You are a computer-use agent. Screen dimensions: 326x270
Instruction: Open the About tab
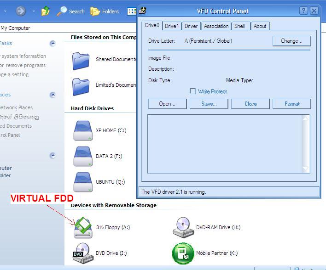tap(260, 26)
